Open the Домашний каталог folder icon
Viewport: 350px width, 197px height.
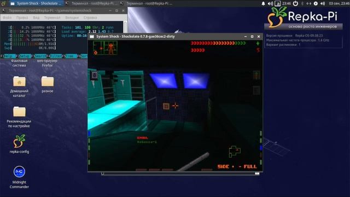coord(19,82)
